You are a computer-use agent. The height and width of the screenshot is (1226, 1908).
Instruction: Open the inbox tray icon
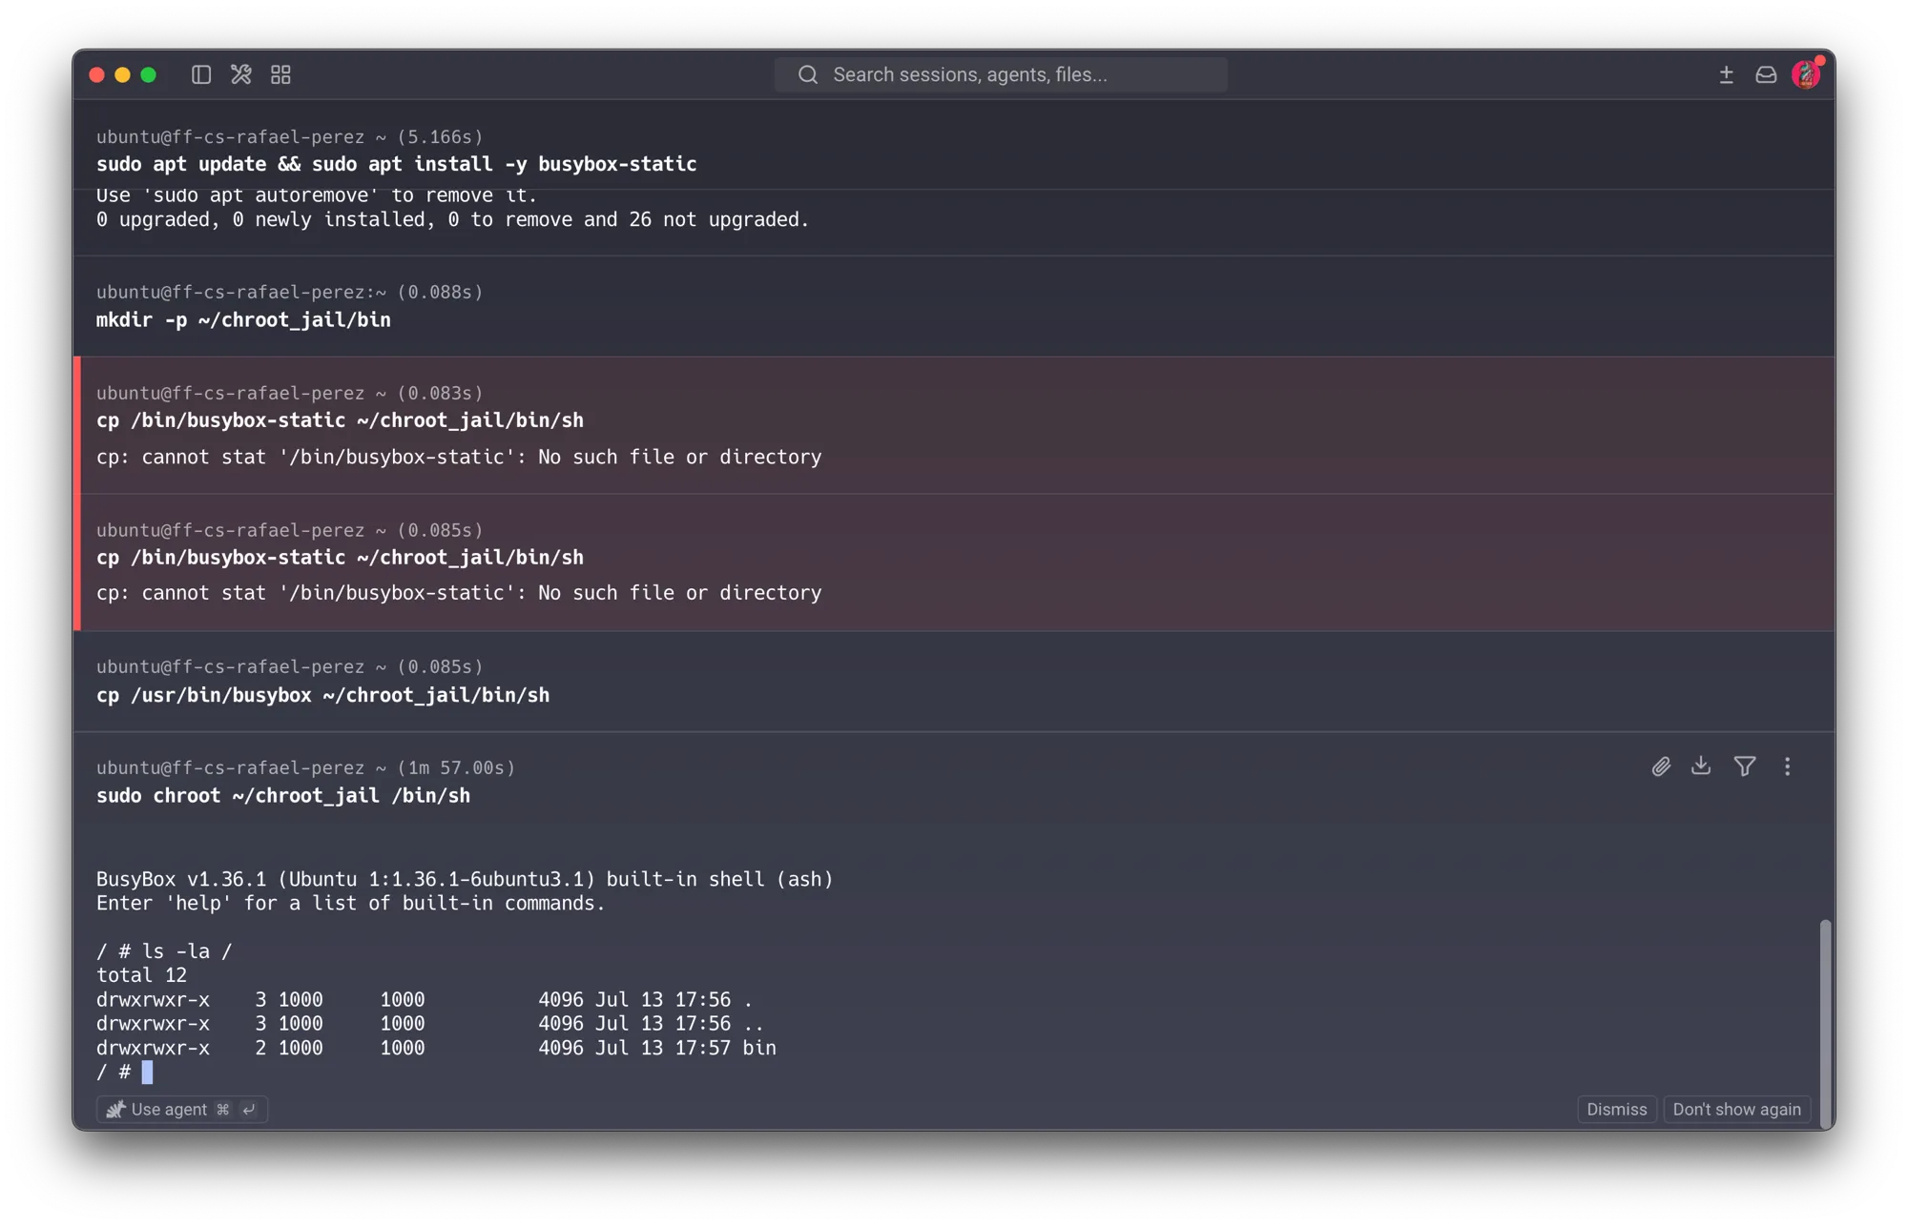pyautogui.click(x=1766, y=74)
